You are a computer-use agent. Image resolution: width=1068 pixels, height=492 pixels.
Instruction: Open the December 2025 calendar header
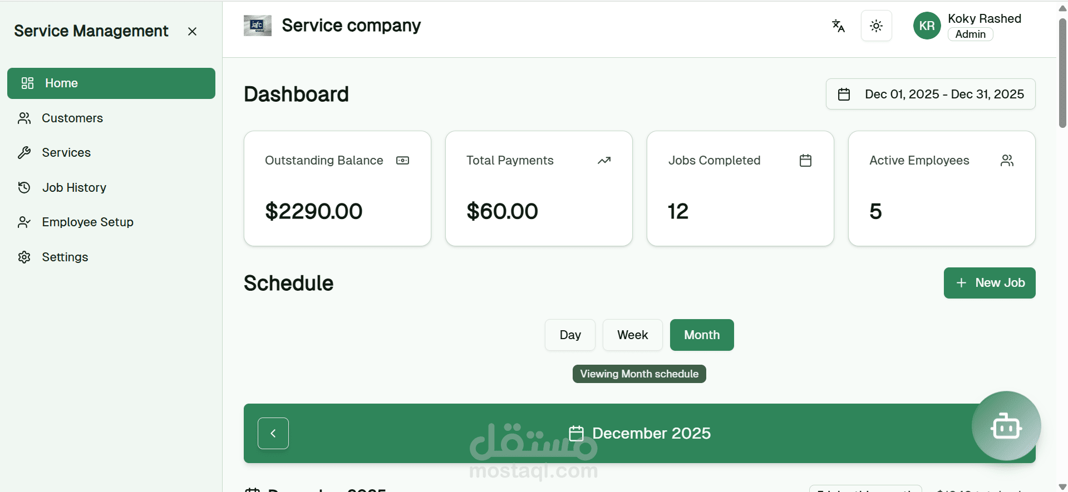point(639,433)
